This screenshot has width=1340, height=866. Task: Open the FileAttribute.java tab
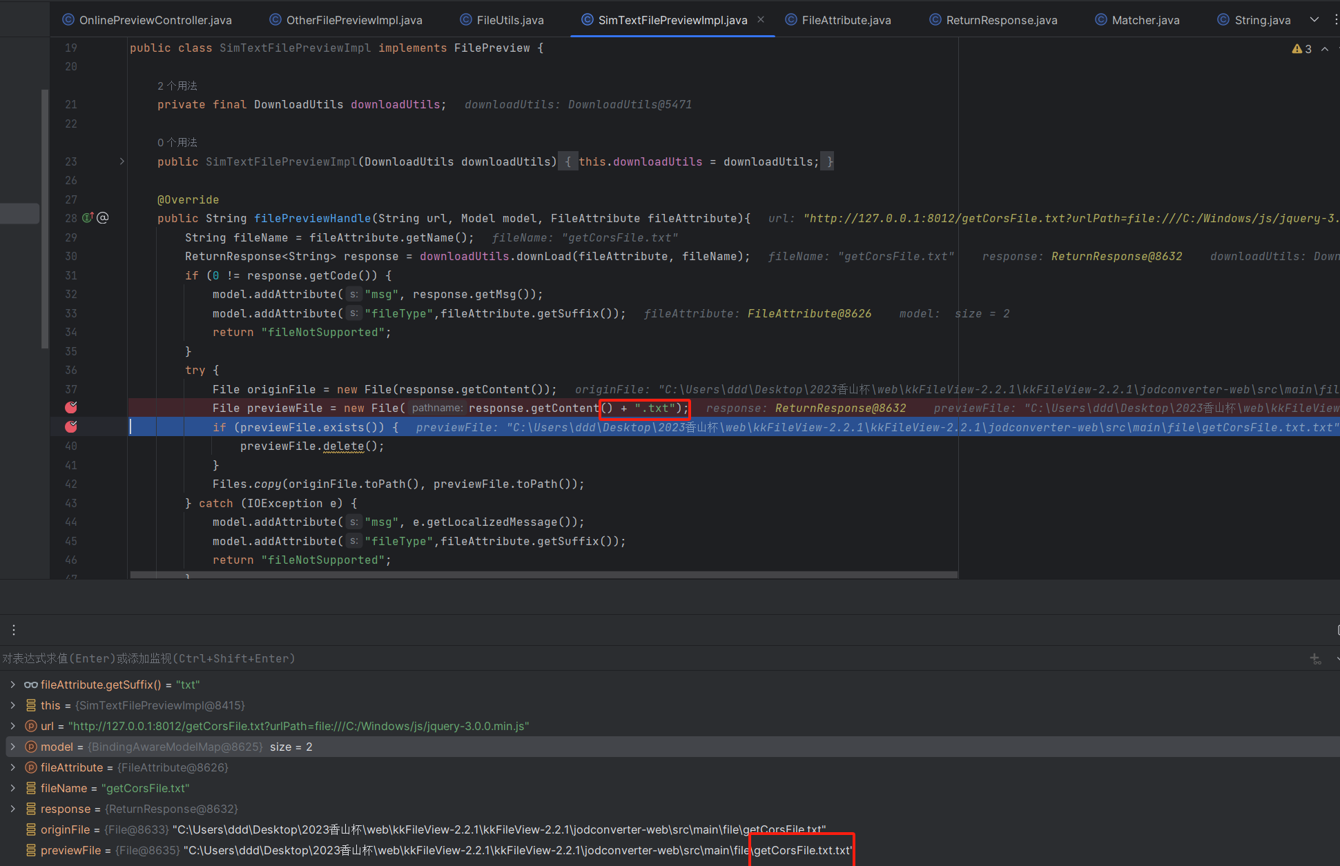point(838,20)
